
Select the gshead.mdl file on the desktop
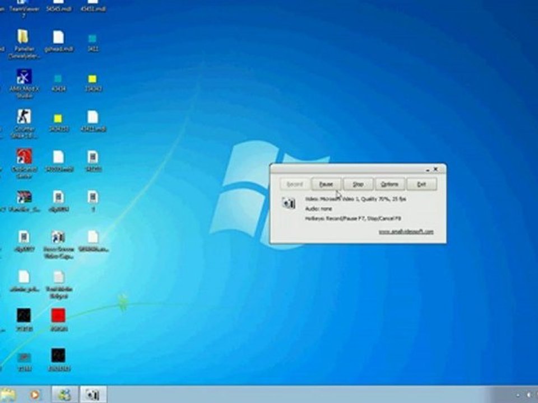pos(59,41)
